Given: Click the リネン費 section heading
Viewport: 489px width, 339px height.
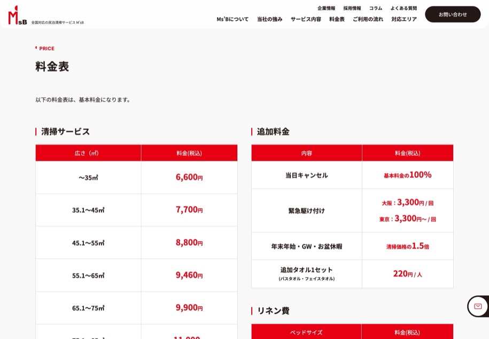Looking at the screenshot, I should [x=273, y=311].
